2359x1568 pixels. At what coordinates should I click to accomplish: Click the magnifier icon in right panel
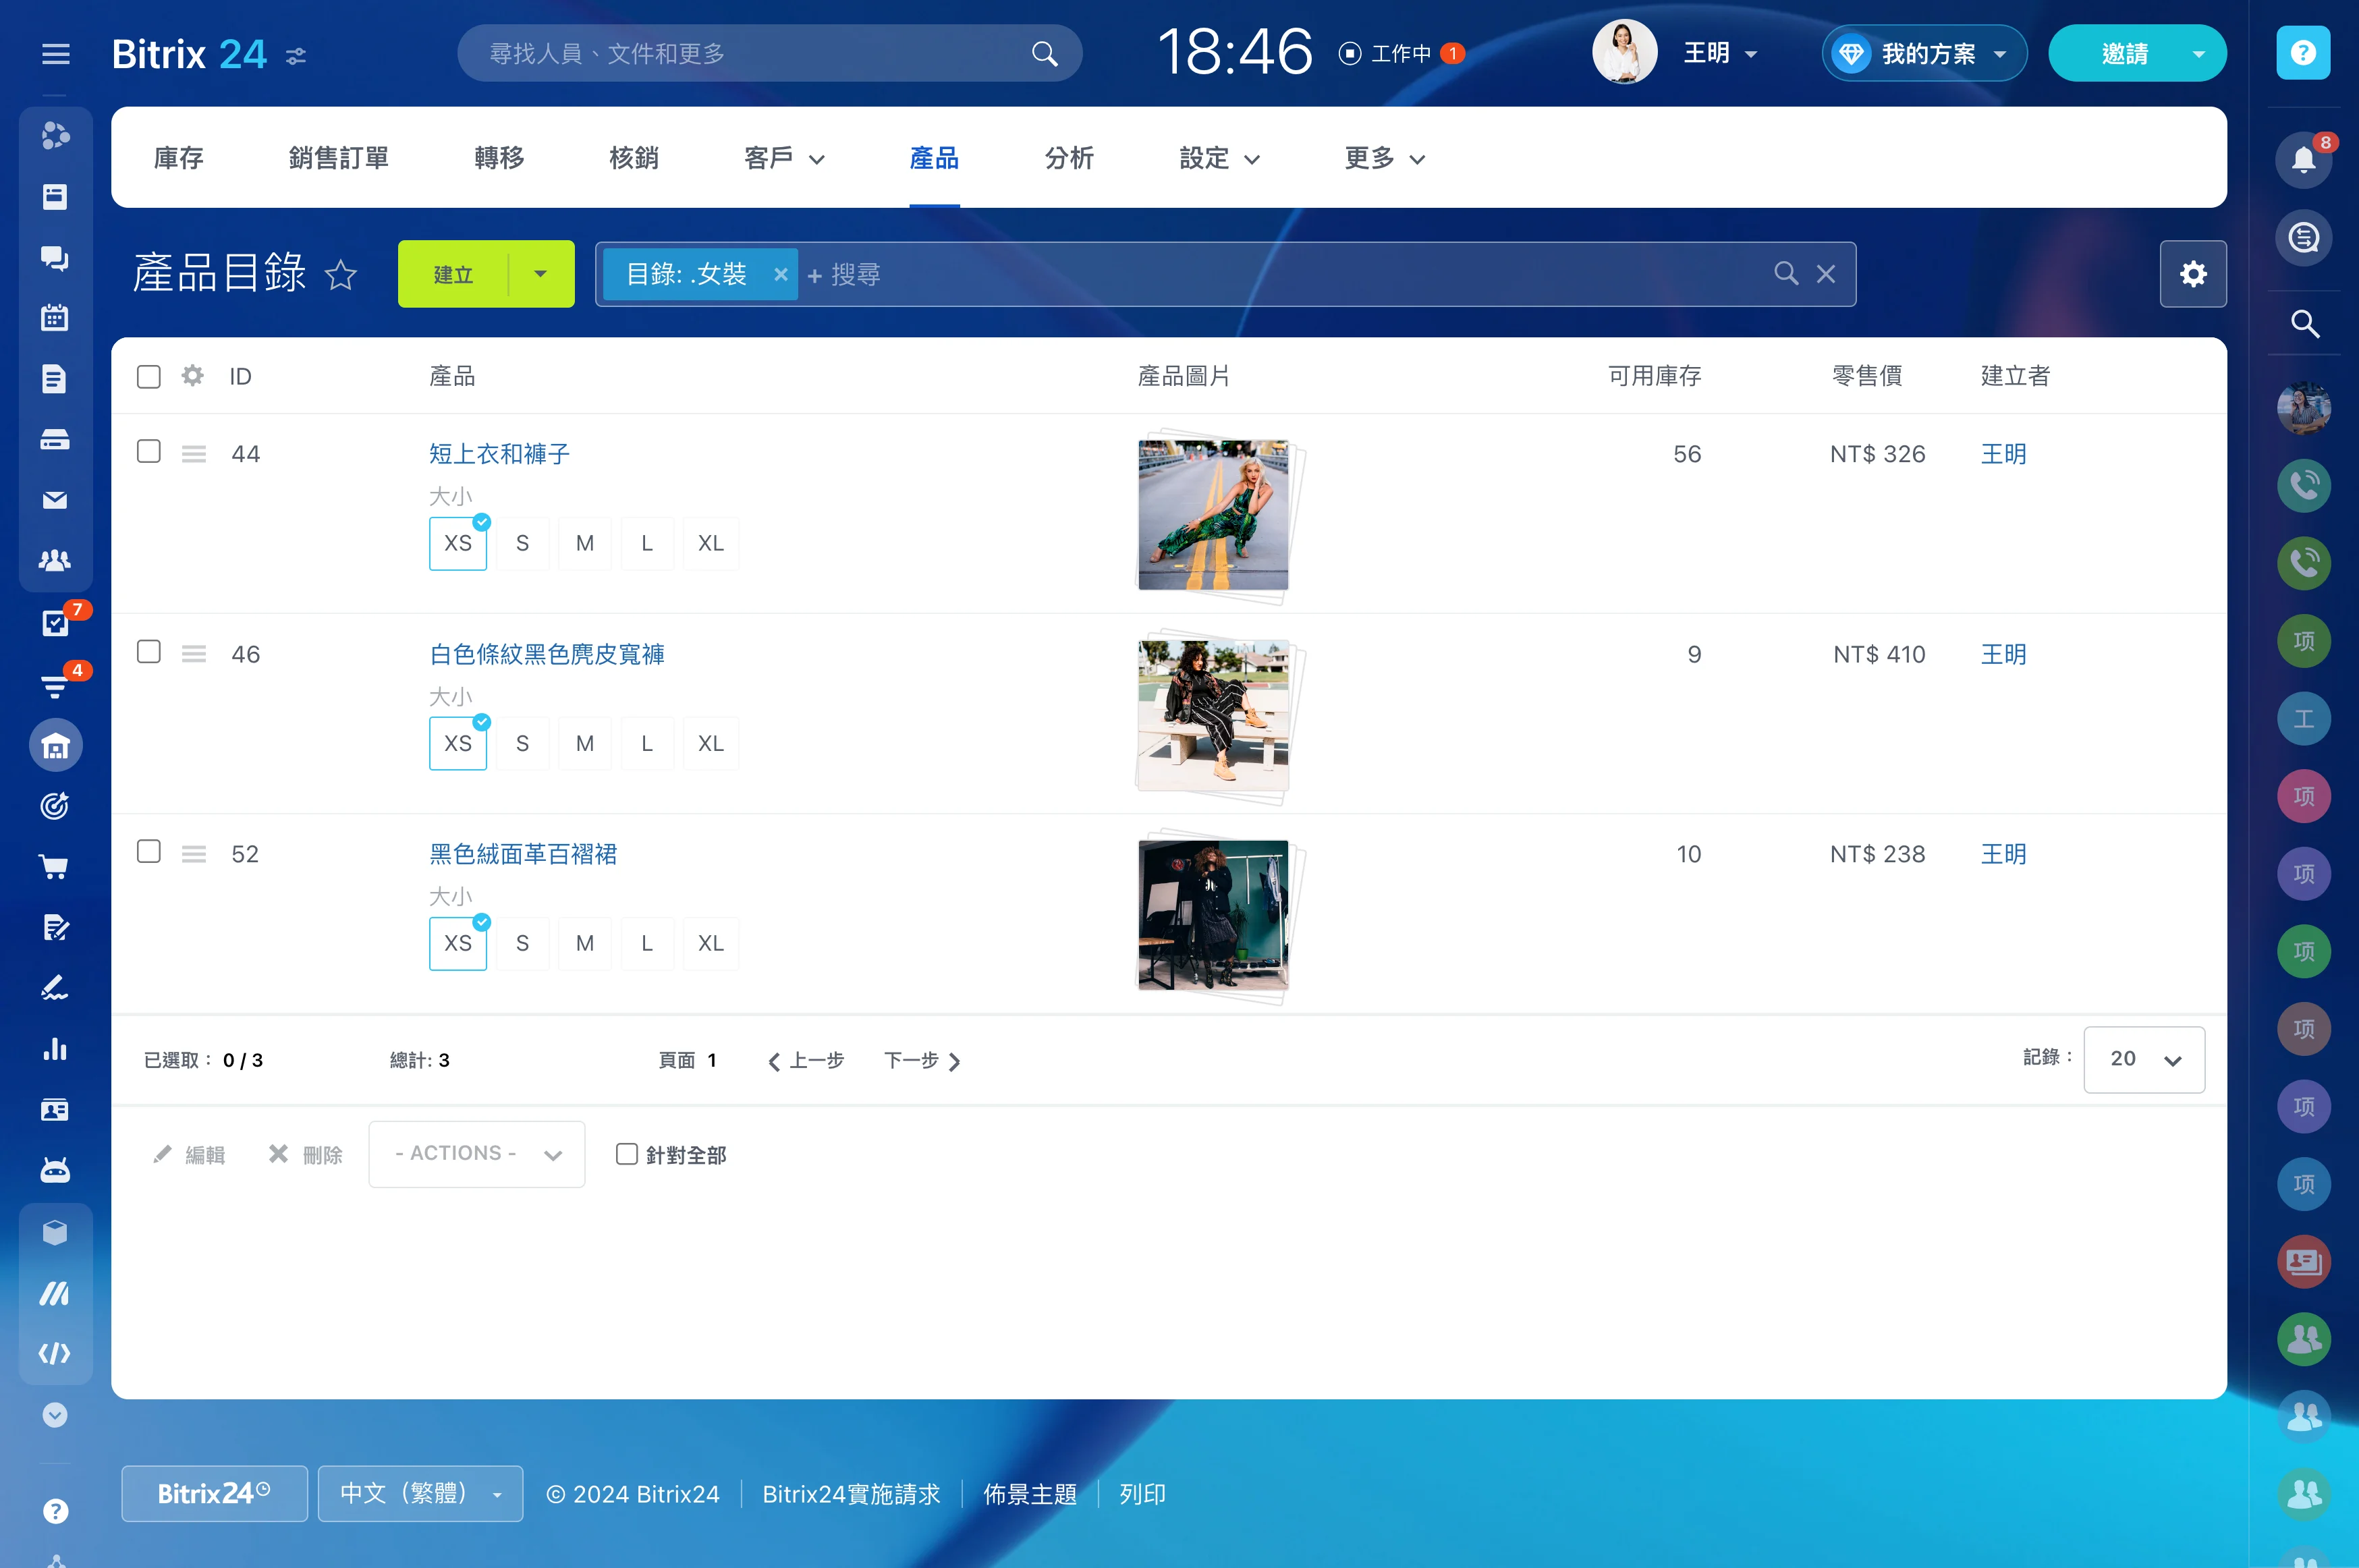(x=2304, y=323)
